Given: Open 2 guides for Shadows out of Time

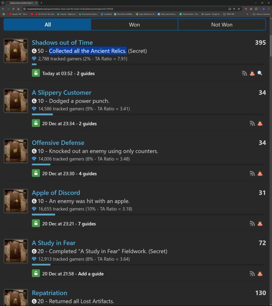Looking at the screenshot, I should click(x=86, y=74).
